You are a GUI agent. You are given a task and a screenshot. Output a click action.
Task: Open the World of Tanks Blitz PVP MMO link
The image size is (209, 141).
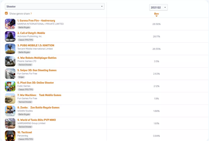(x=37, y=120)
